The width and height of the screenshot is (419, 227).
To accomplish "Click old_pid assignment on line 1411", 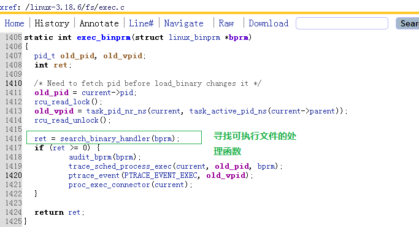I will [x=52, y=93].
